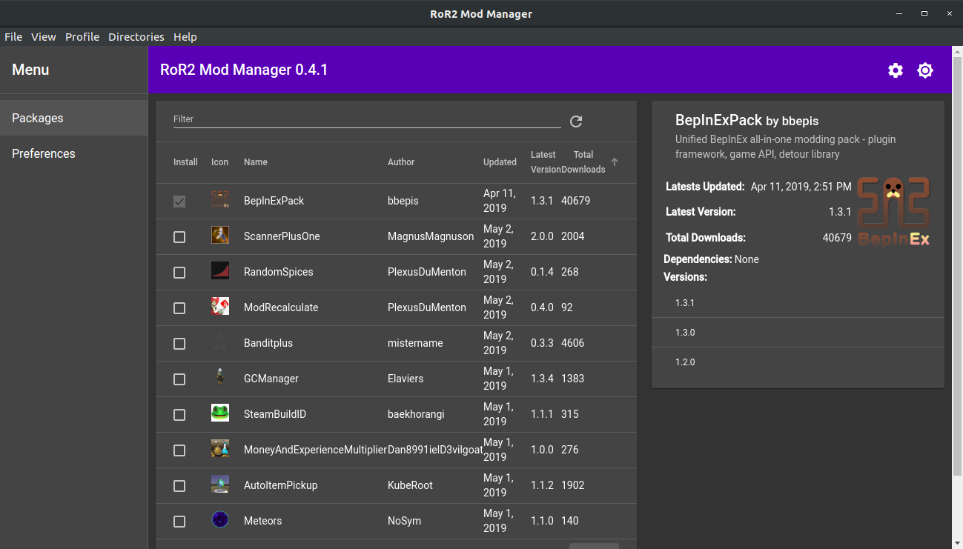Click the GCManager mod icon
The image size is (963, 549).
coord(220,378)
